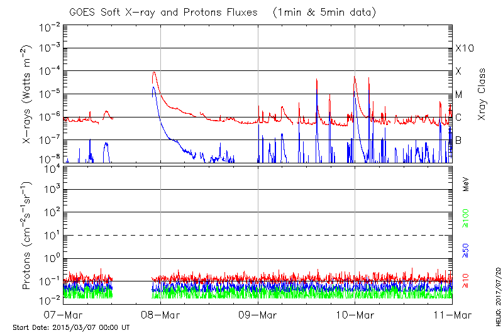Select the B class label on right axis
503x333 pixels.
[x=458, y=141]
